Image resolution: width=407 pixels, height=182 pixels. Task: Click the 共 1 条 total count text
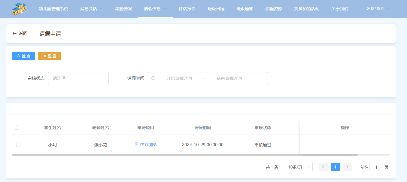click(x=272, y=167)
